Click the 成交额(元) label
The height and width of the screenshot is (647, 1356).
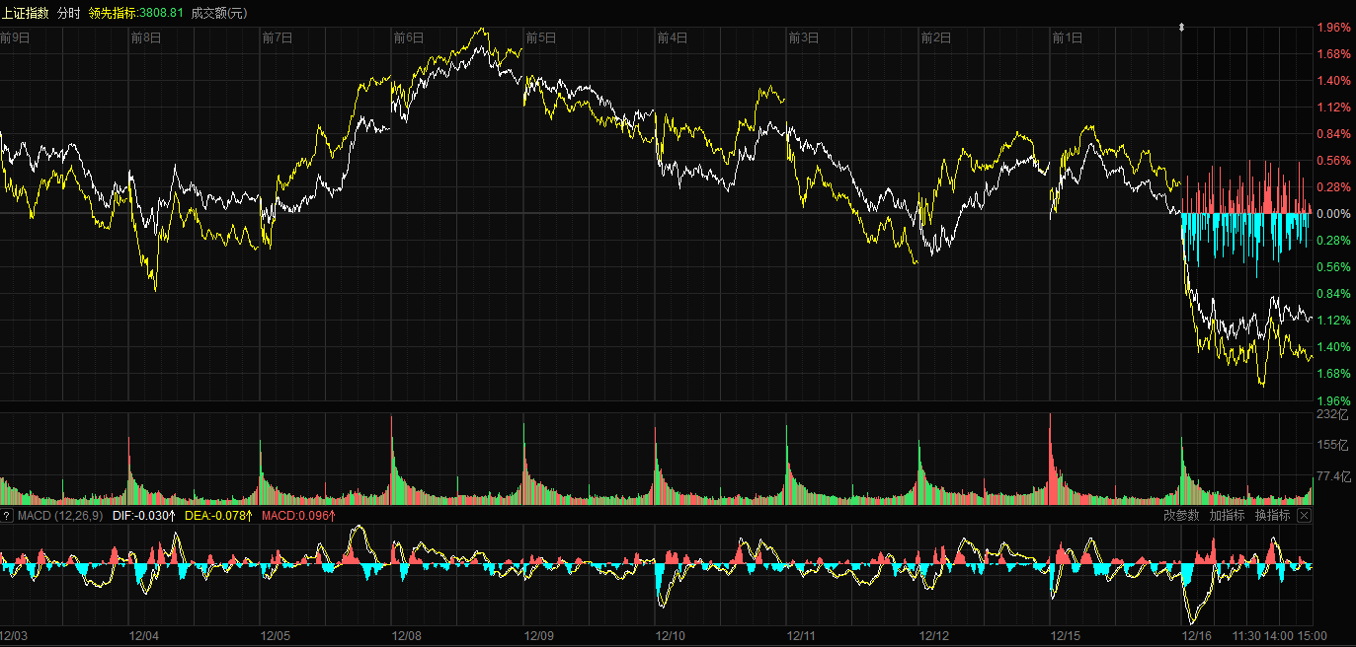(x=219, y=13)
